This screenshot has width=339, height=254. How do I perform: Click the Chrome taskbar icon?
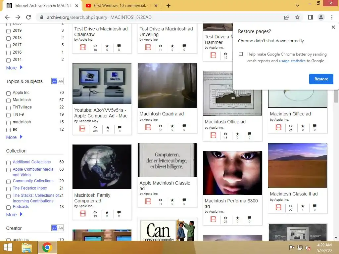(x=47, y=247)
